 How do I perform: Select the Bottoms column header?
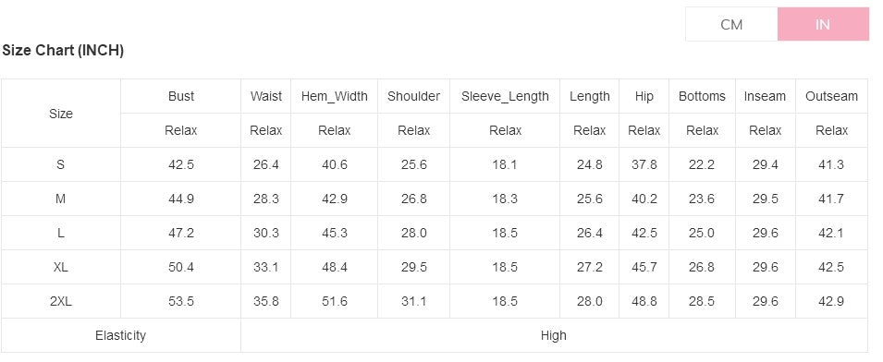pos(702,96)
